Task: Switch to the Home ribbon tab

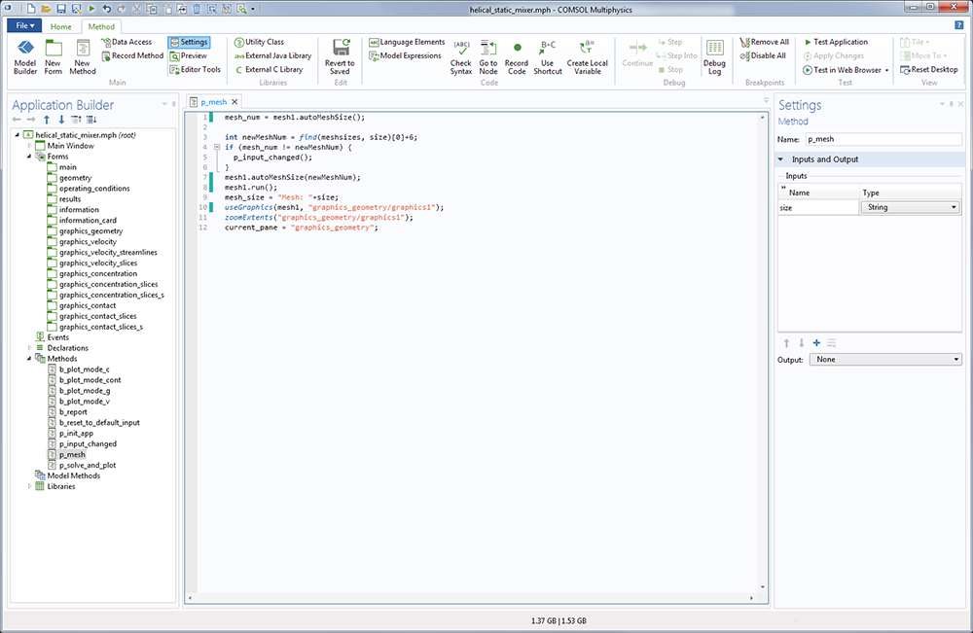Action: point(60,26)
